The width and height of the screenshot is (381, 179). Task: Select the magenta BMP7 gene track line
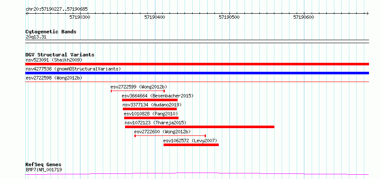click(x=197, y=174)
